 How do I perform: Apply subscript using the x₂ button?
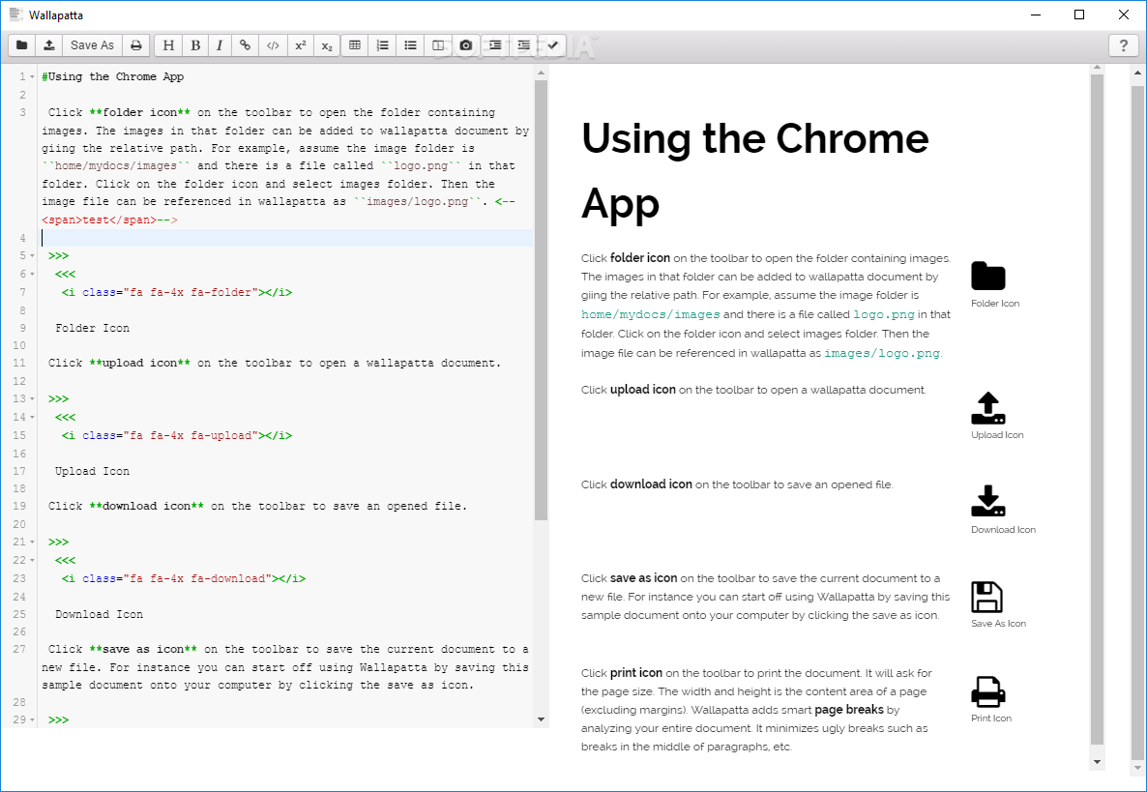327,45
